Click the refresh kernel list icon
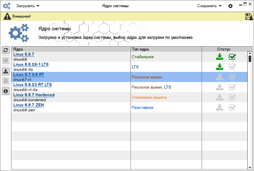The image size is (254, 171). coord(5,50)
